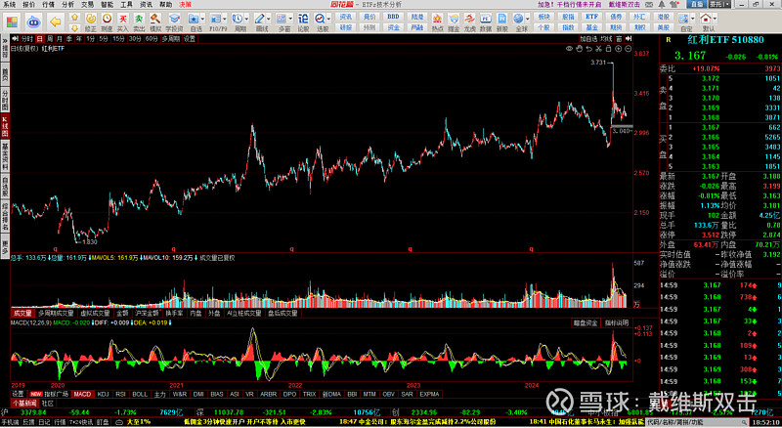Image resolution: width=782 pixels, height=428 pixels.
Task: Open the 系统 menu
Action: (9, 4)
